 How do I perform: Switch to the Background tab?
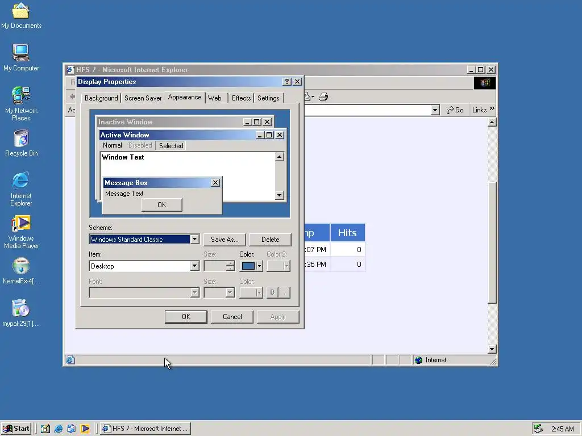(x=101, y=98)
